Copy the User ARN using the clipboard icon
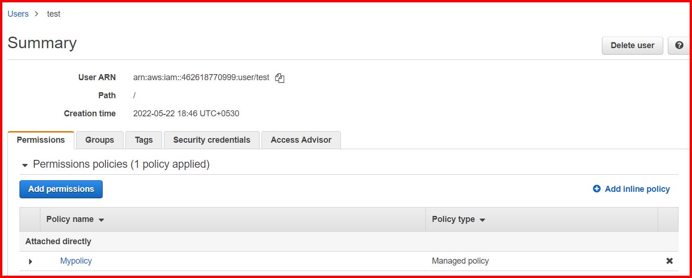692x278 pixels. point(279,77)
